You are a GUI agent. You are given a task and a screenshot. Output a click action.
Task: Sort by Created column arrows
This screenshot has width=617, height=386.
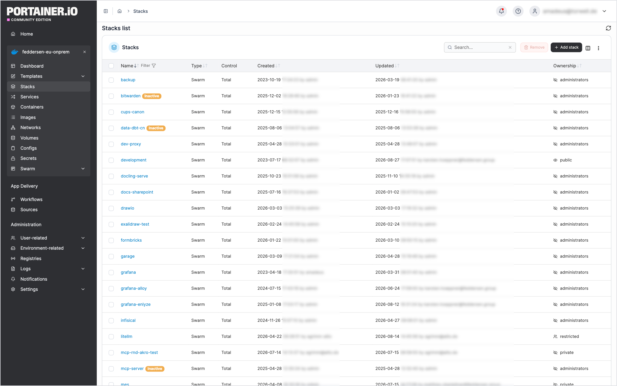tap(278, 66)
